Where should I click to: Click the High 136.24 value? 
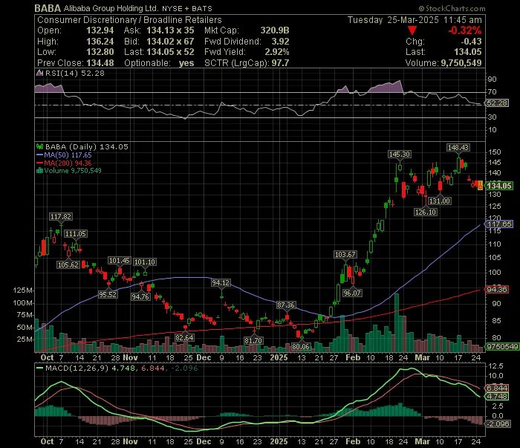point(100,42)
